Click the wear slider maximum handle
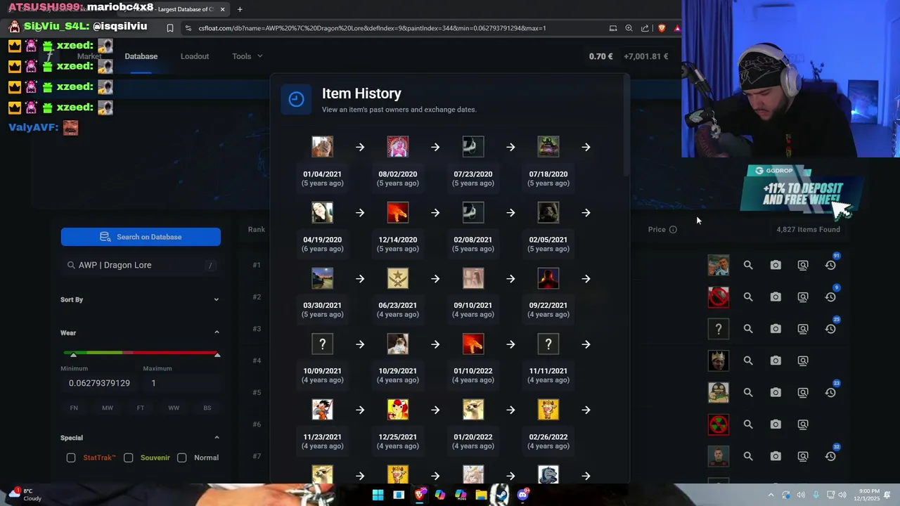Screen dimensions: 900x506 click(x=217, y=354)
